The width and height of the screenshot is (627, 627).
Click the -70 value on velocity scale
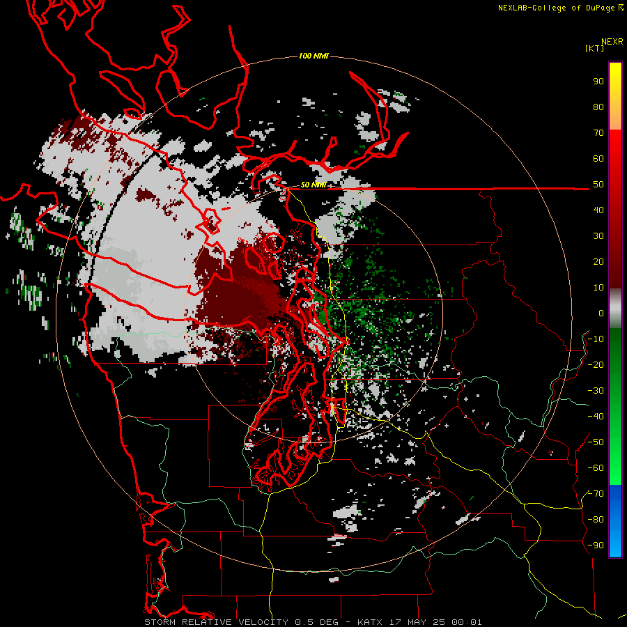point(596,494)
